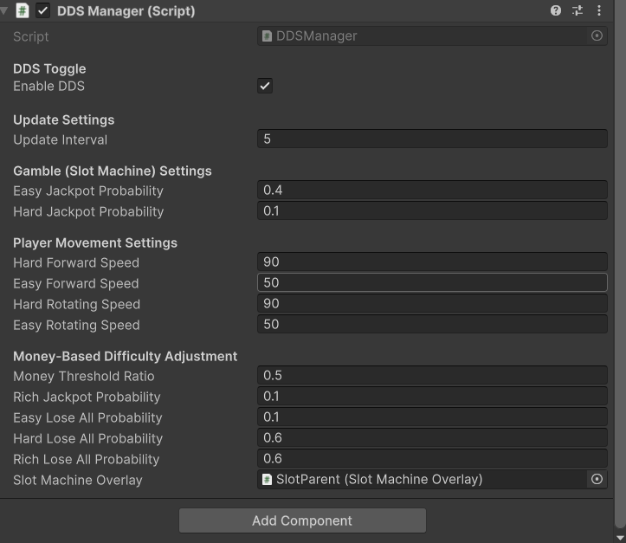Click the Rich Lose All Probability field
Screen dimensions: 626x543
[x=432, y=459]
